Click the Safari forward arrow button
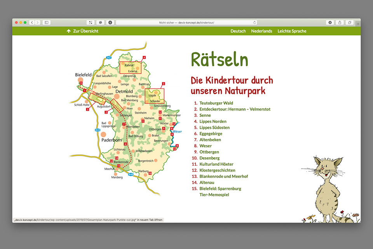This screenshot has height=249, width=373. pos(37,23)
